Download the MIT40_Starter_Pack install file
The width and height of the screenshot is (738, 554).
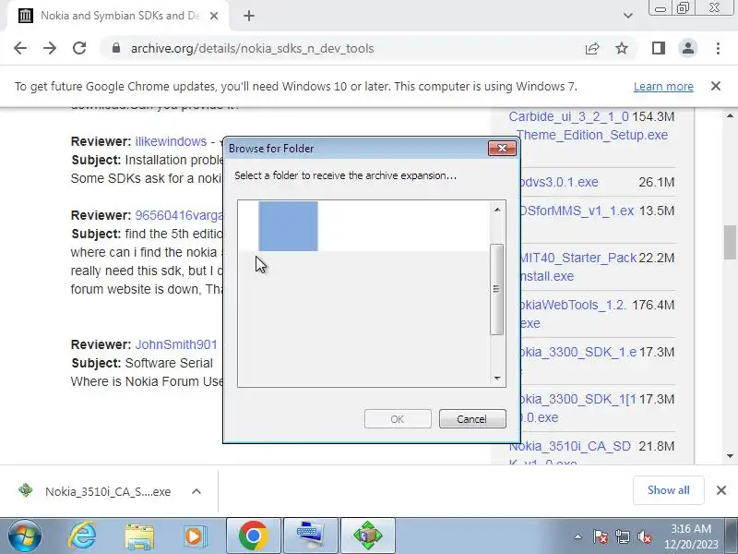(577, 267)
